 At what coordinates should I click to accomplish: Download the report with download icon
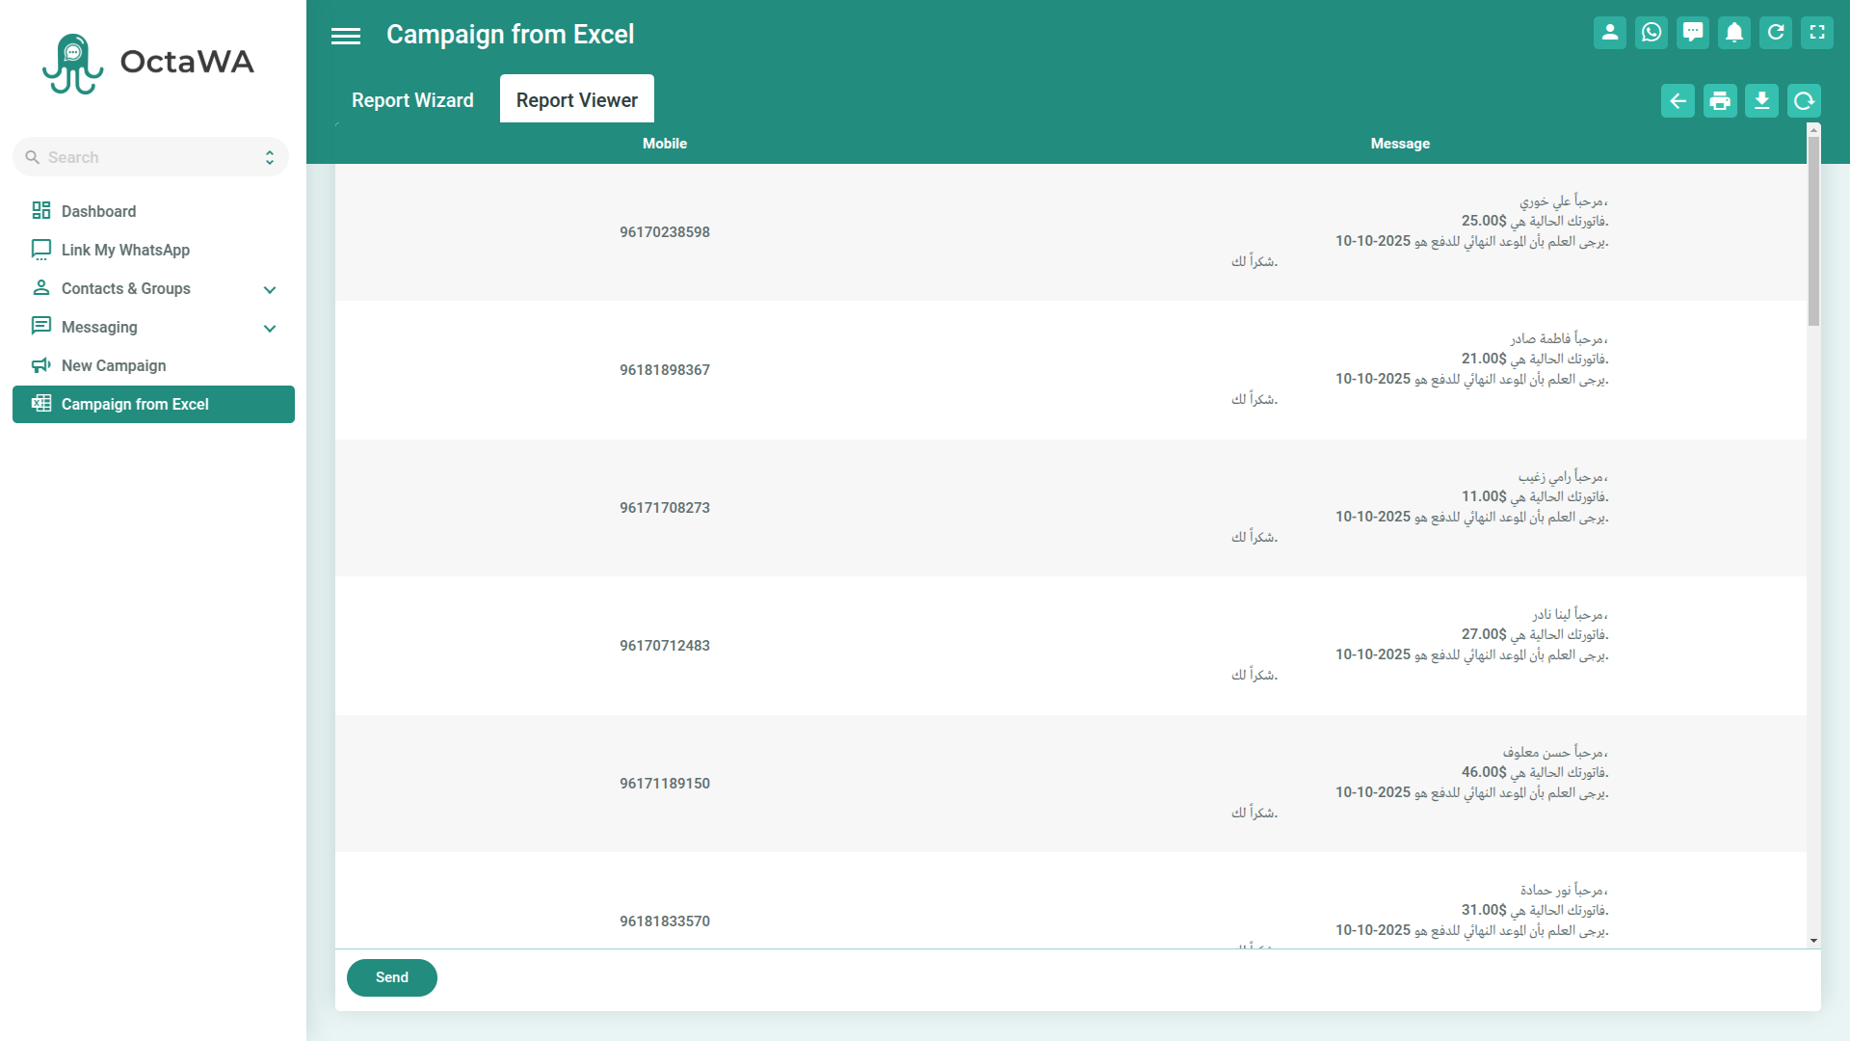tap(1761, 101)
